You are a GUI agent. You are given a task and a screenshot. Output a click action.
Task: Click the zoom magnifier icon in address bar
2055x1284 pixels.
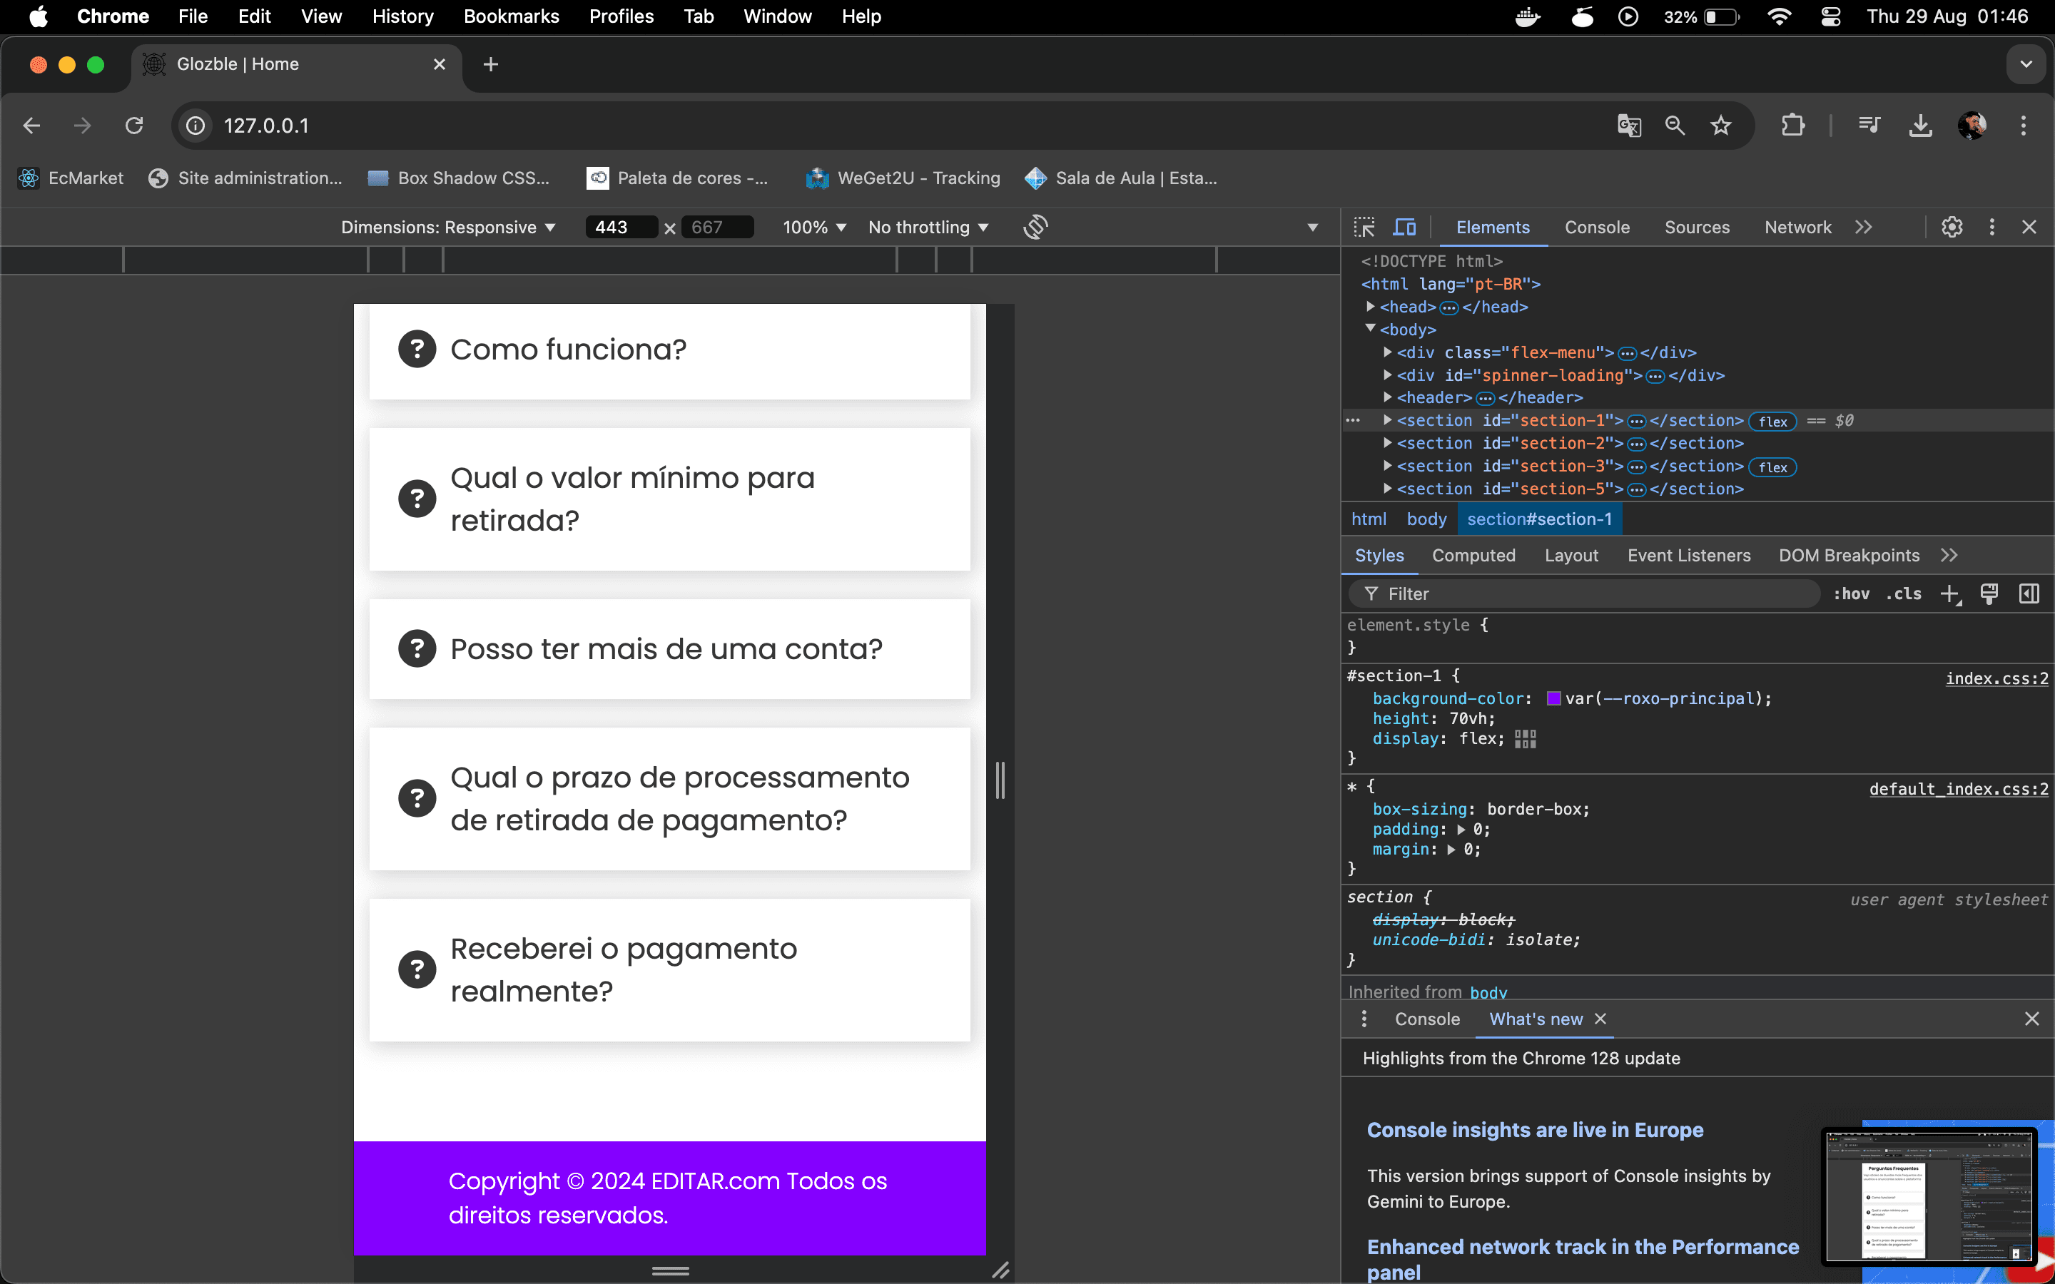[x=1675, y=126]
